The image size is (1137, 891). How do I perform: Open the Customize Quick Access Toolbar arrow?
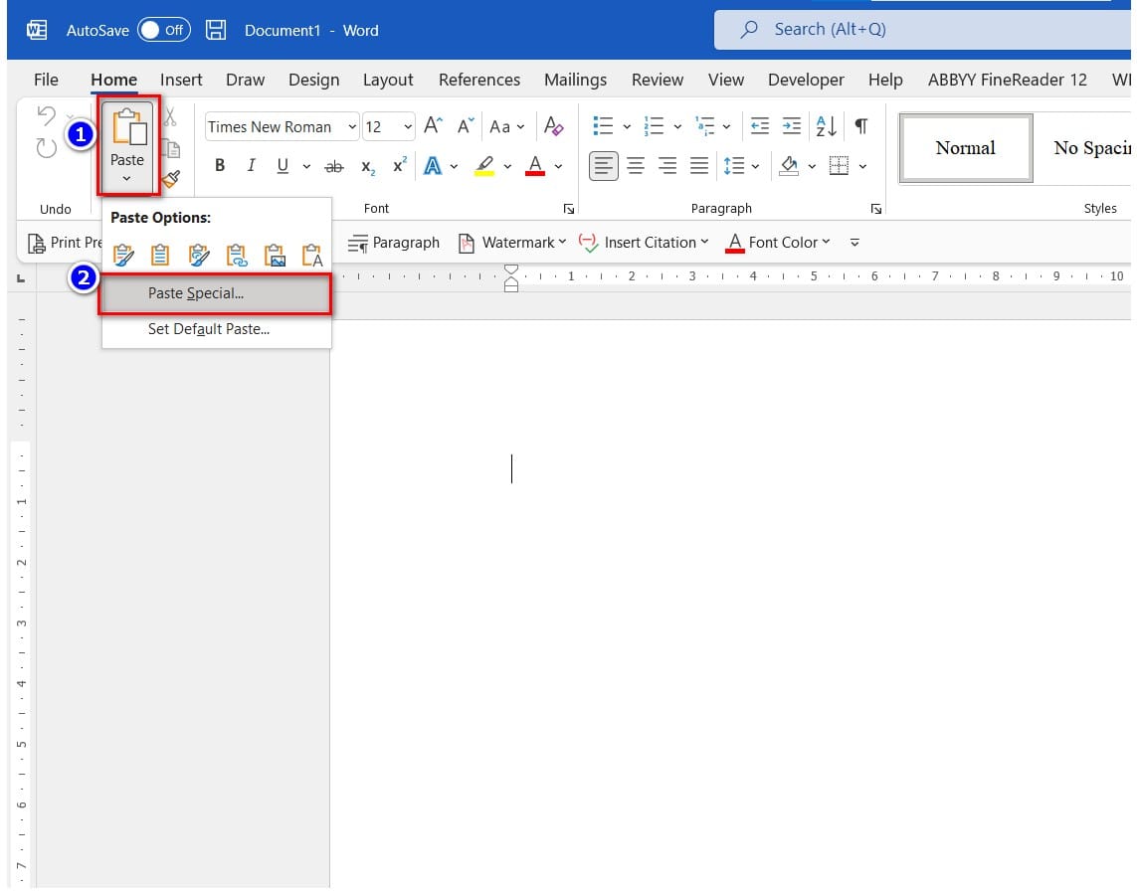(854, 243)
